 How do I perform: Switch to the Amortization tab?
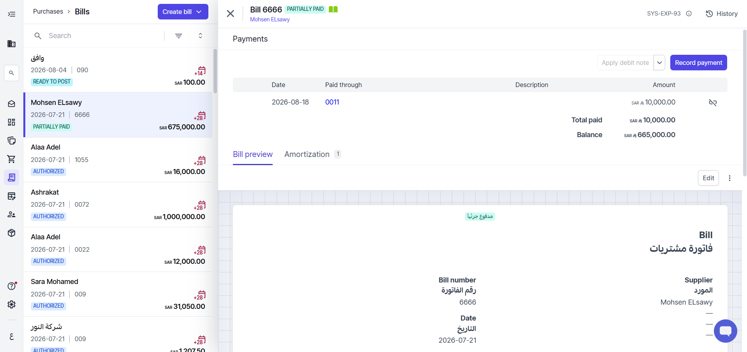click(313, 154)
